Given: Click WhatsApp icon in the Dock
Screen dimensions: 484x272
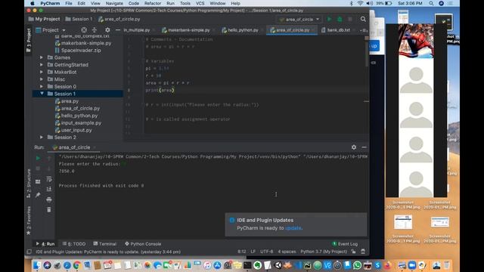Looking at the screenshot, I should click(357, 265).
